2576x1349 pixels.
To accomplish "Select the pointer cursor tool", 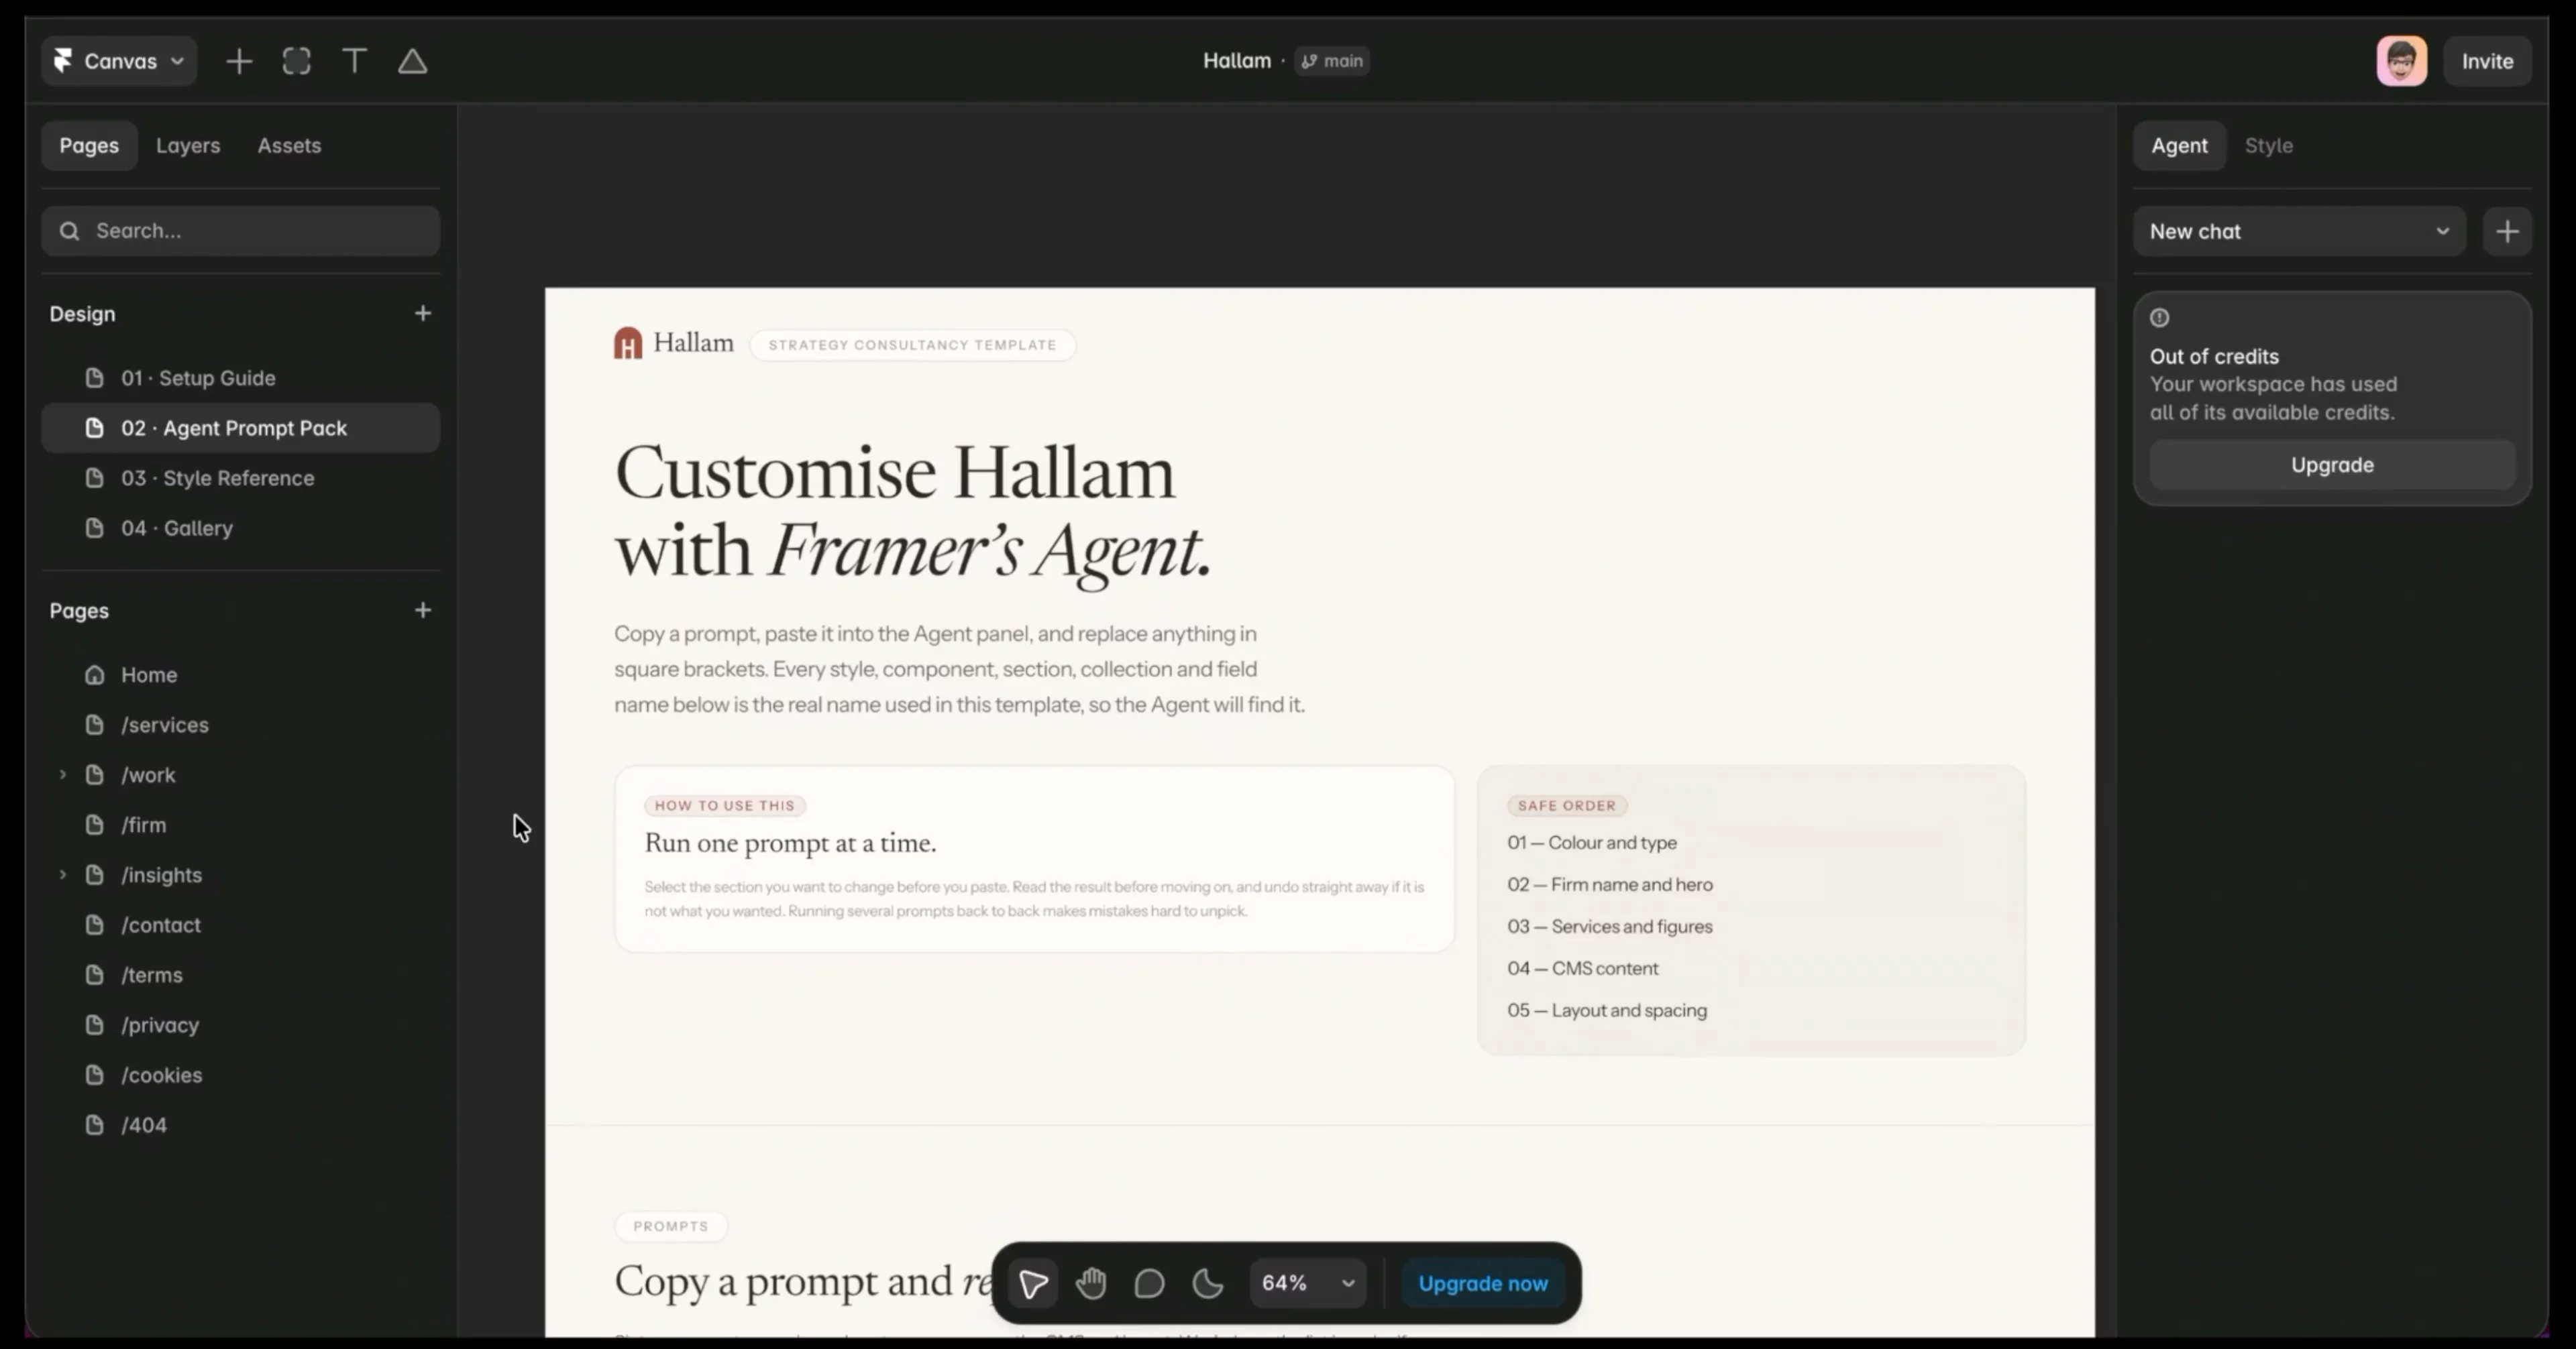I will (1033, 1283).
